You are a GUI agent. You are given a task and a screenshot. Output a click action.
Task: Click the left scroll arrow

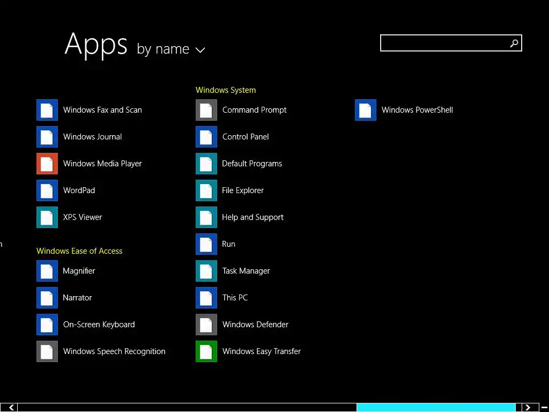coord(12,408)
